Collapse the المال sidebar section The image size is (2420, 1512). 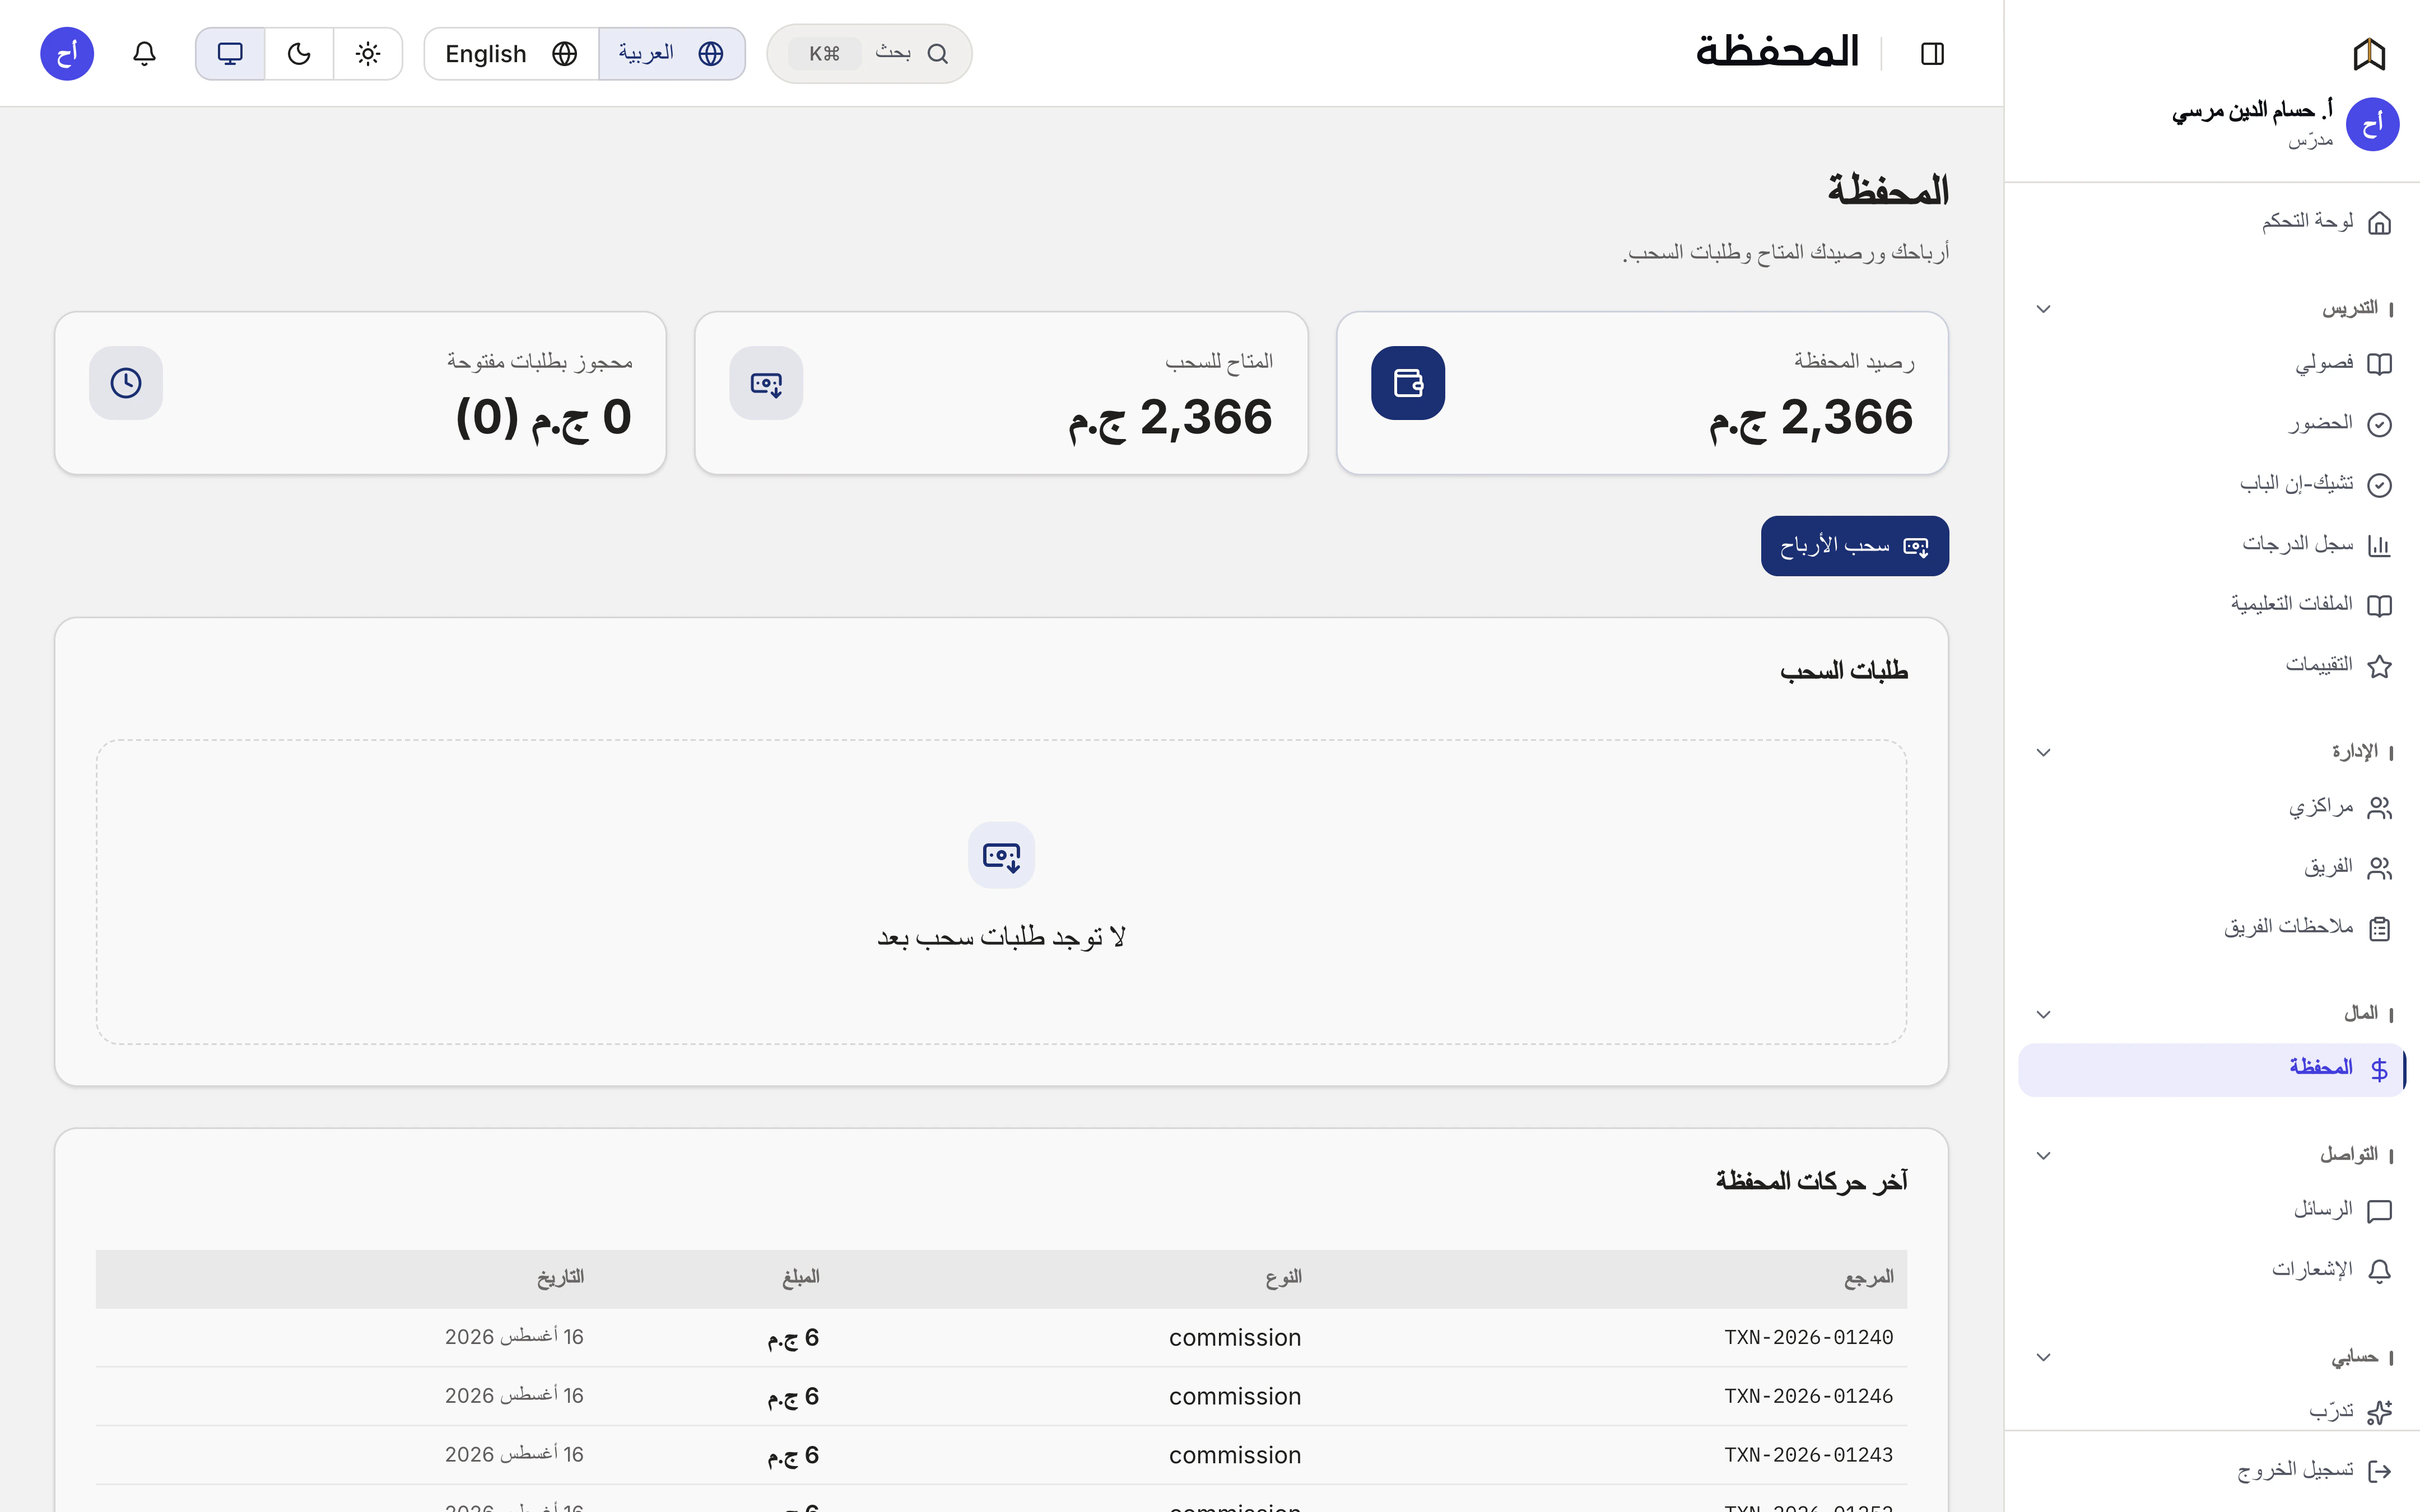click(2043, 1014)
